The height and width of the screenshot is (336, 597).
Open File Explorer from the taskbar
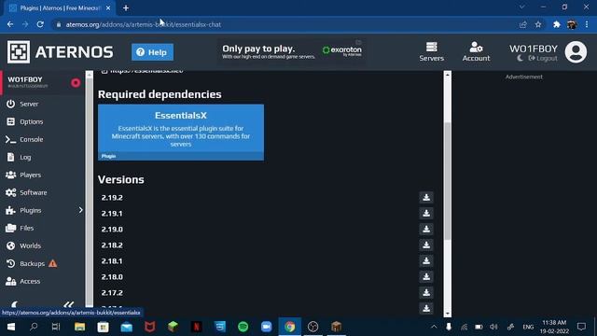pos(79,327)
